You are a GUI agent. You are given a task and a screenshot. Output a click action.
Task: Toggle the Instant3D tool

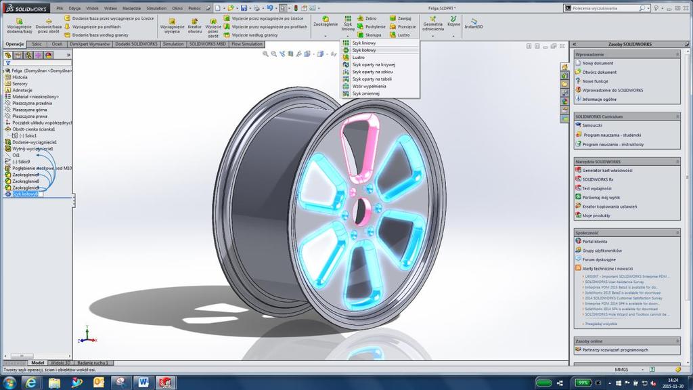pyautogui.click(x=473, y=24)
